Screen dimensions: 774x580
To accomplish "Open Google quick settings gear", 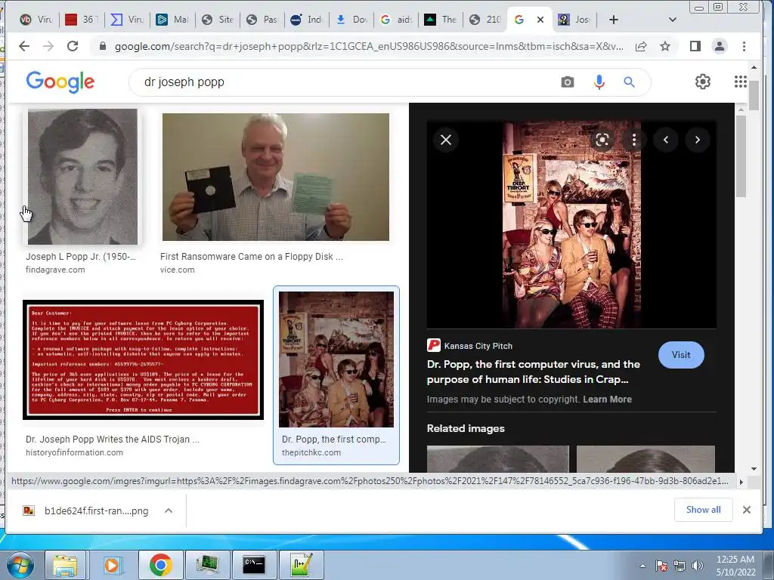I will (702, 82).
